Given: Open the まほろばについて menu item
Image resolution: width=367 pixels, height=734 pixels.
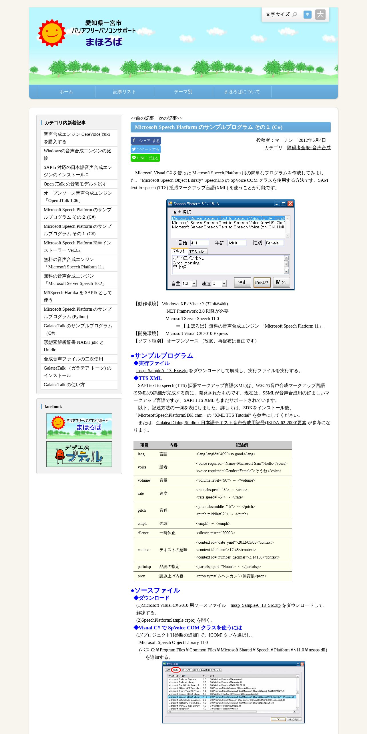Looking at the screenshot, I should pos(242,92).
